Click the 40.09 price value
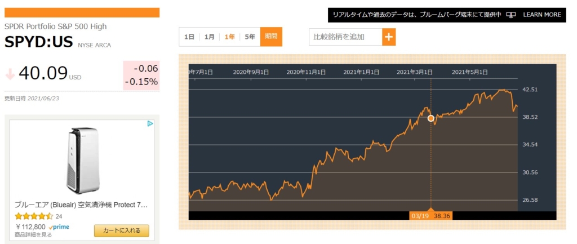577x244 pixels. [43, 73]
